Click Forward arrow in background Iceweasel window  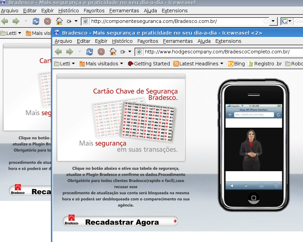(x=16, y=21)
